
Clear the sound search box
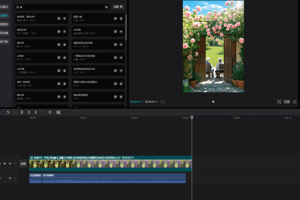click(106, 7)
